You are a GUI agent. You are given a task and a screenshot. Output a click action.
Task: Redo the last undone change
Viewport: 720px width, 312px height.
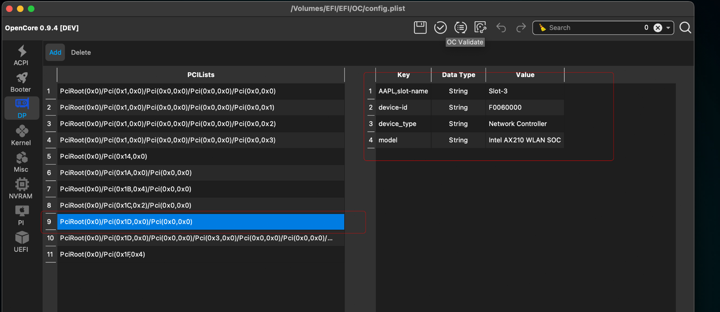click(x=521, y=28)
